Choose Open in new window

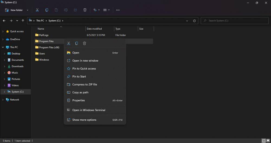coord(95,61)
